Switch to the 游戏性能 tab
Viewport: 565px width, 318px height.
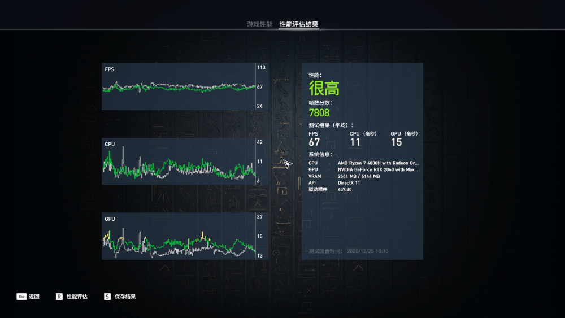point(259,24)
